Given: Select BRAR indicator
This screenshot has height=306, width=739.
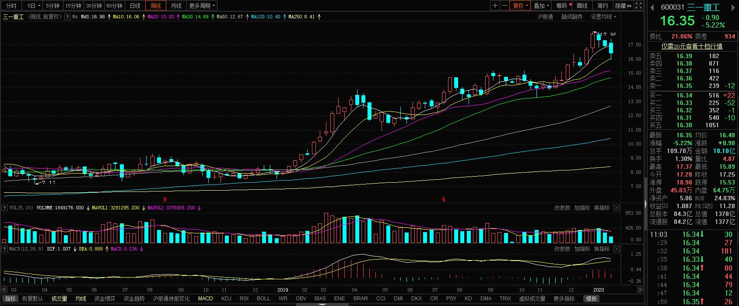Looking at the screenshot, I should coord(361,299).
